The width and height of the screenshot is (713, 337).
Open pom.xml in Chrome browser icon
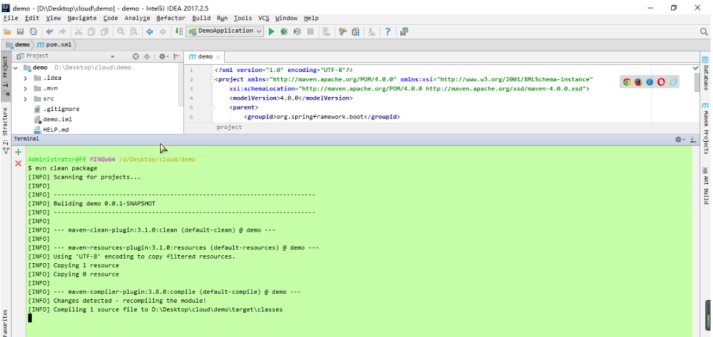(x=627, y=82)
